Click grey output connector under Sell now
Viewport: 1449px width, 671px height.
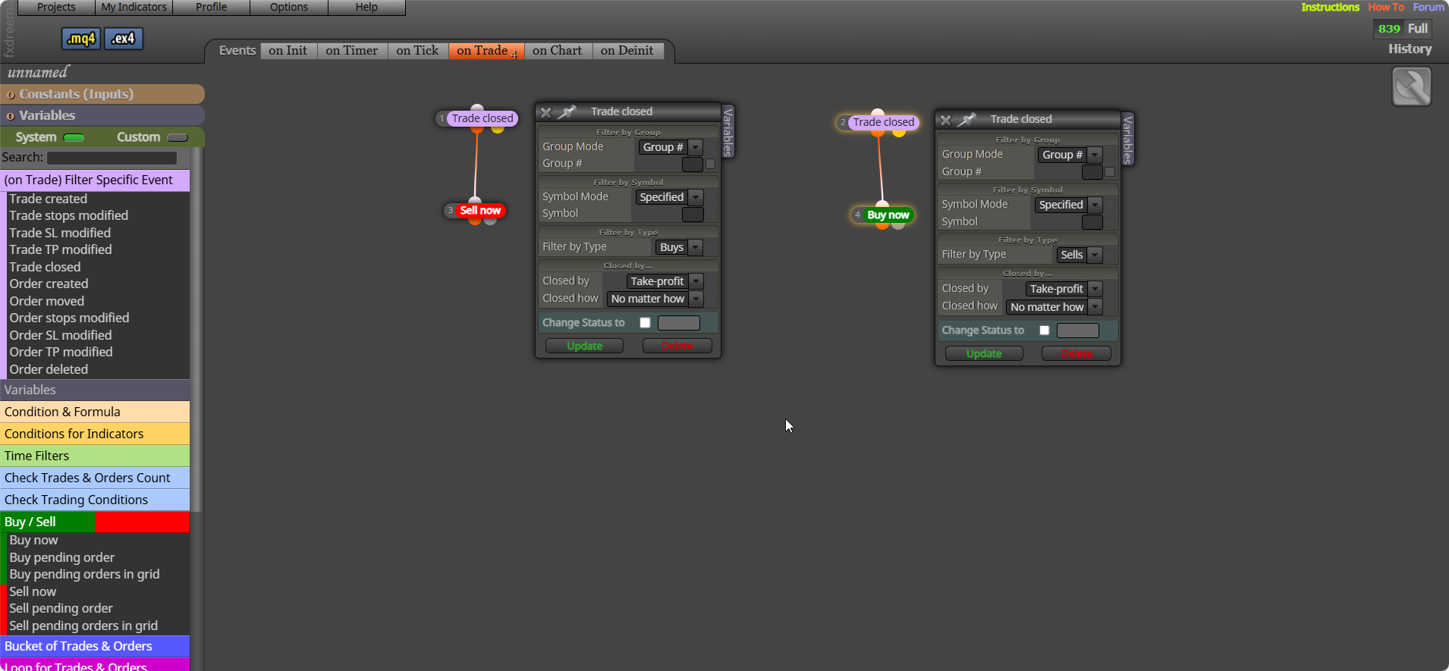pos(490,221)
